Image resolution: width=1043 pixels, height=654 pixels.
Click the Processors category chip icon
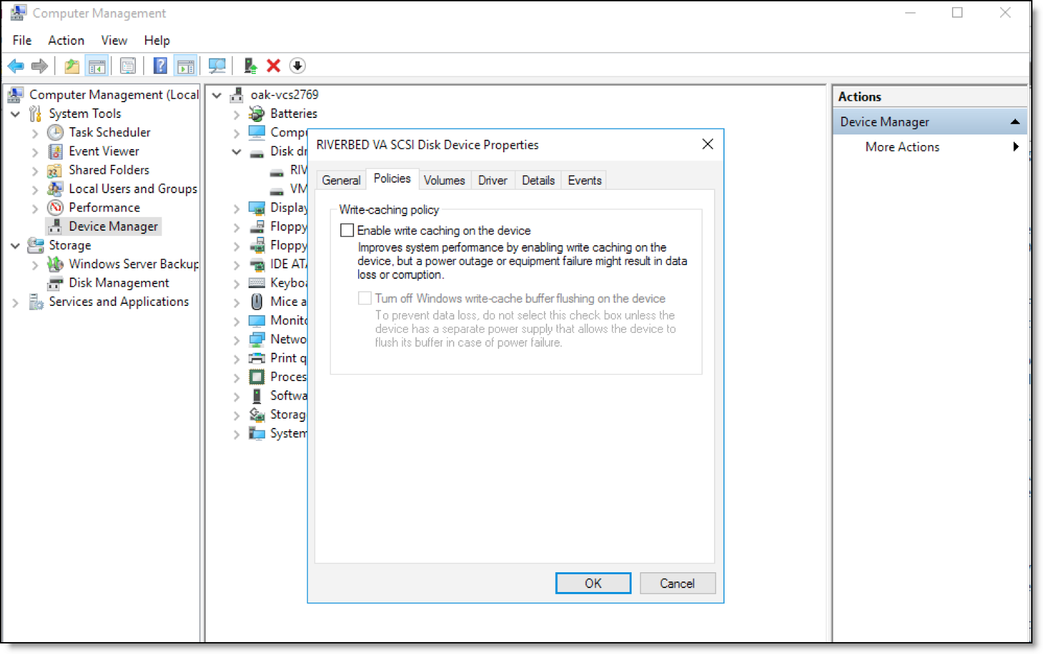point(257,376)
